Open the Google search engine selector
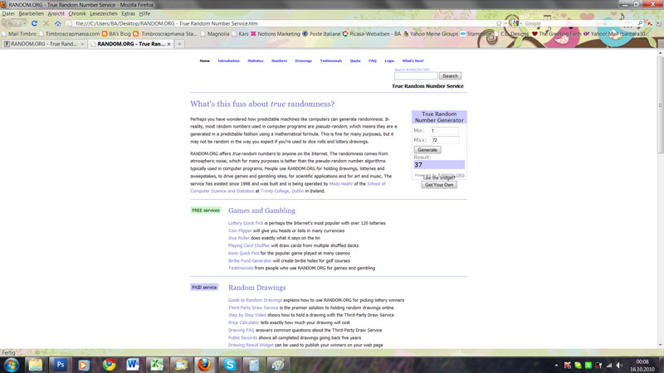Screen dimensions: 664x373 tap(515, 23)
